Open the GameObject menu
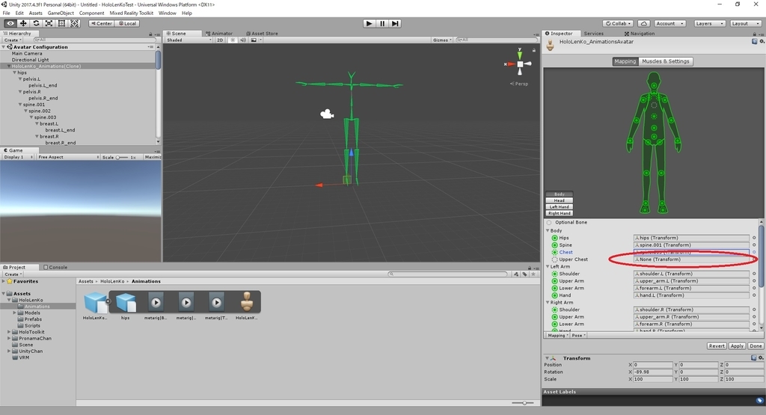The width and height of the screenshot is (766, 415). point(61,13)
